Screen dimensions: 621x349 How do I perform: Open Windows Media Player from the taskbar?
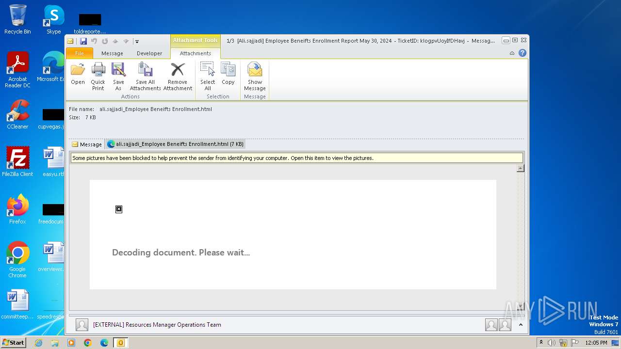(71, 343)
